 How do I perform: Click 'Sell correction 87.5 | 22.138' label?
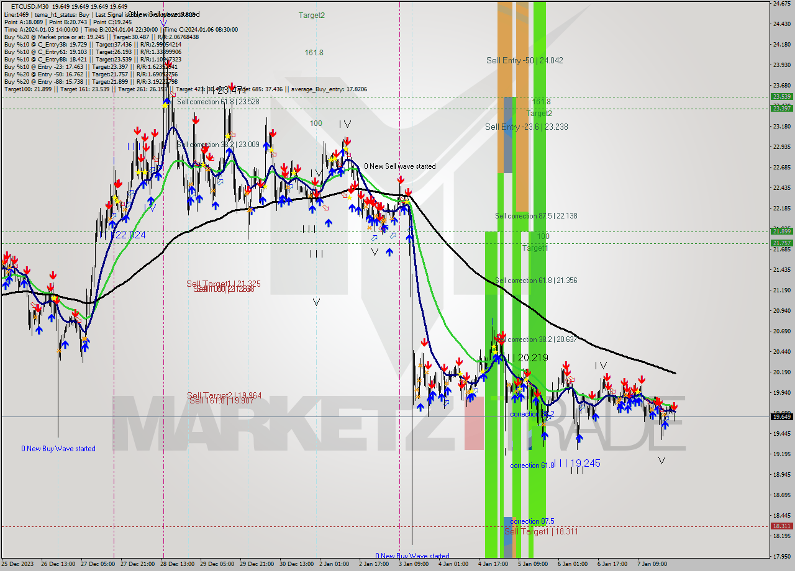tap(536, 216)
